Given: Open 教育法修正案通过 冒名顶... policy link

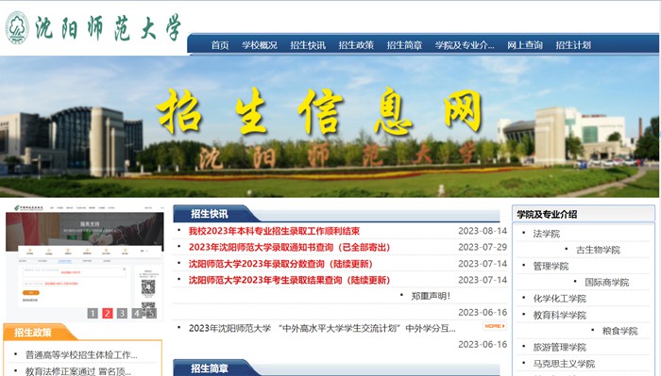Looking at the screenshot, I should [78, 371].
